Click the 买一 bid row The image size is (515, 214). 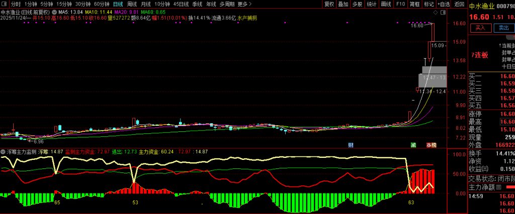[x=492, y=76]
